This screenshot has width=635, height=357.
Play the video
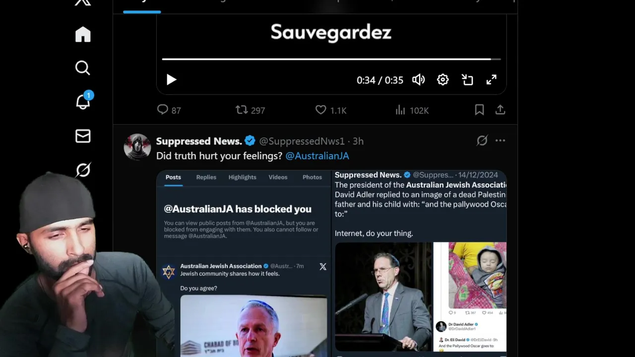(171, 80)
